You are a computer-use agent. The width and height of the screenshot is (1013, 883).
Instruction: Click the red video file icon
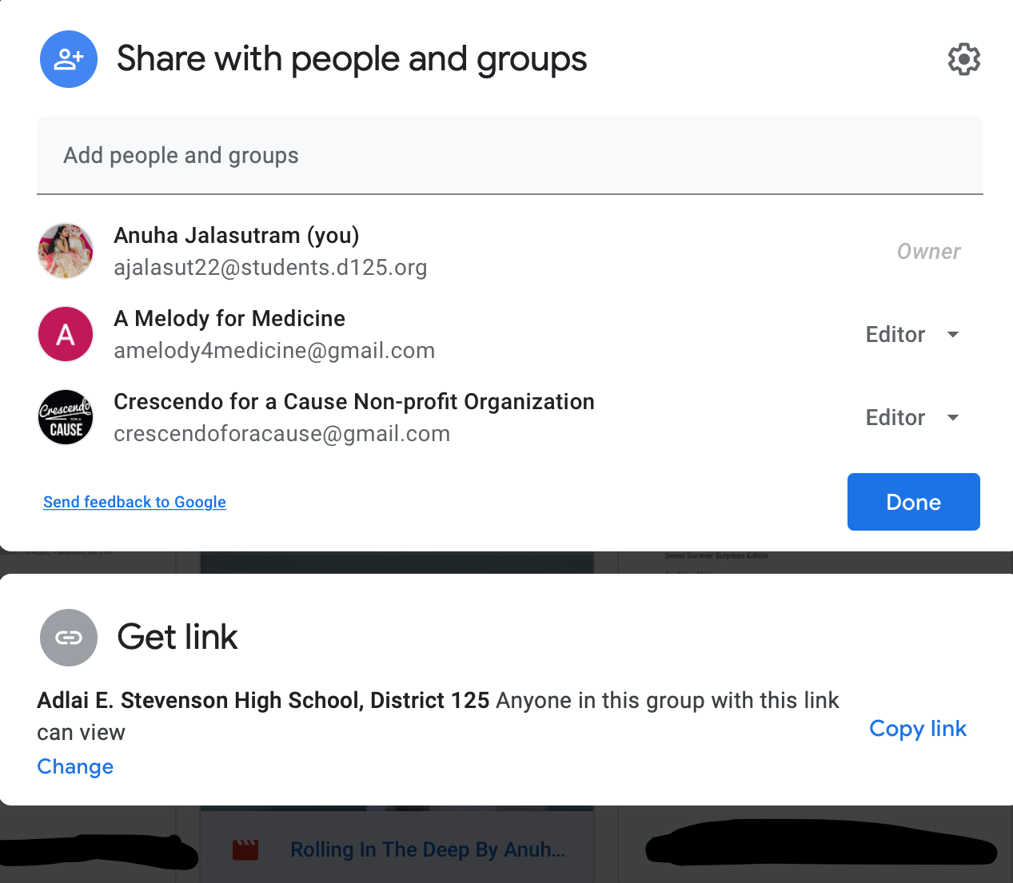click(x=245, y=849)
